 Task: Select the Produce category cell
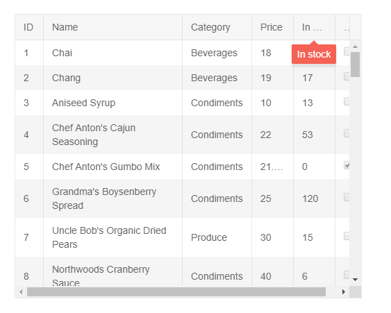click(217, 237)
